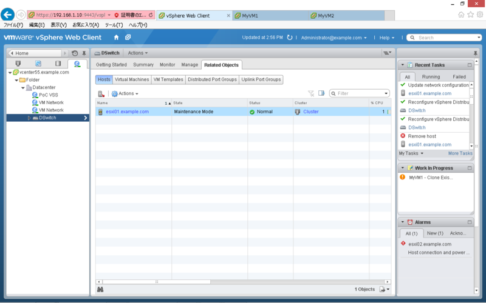486x303 pixels.
Task: Open the esxi01.example.com host link in table
Action: (128, 112)
